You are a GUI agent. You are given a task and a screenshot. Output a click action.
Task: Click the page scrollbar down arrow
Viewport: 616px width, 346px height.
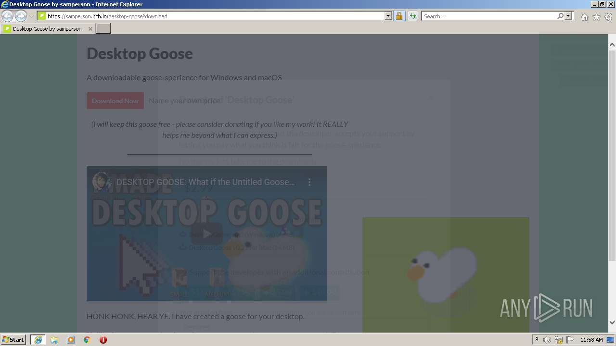coord(612,322)
